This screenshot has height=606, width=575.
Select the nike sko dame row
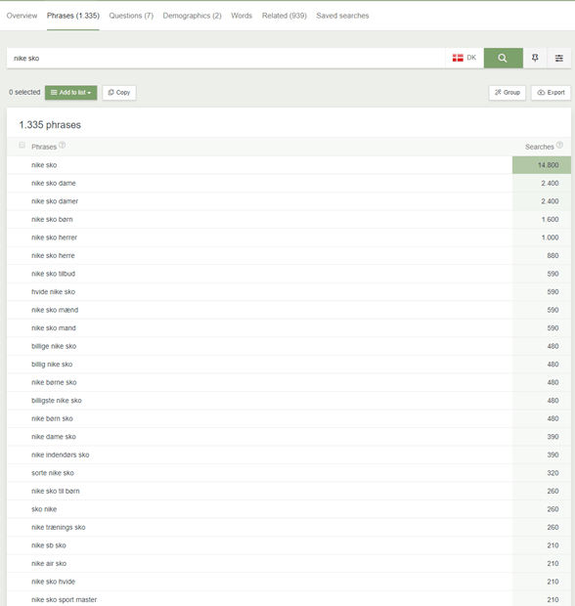point(288,183)
